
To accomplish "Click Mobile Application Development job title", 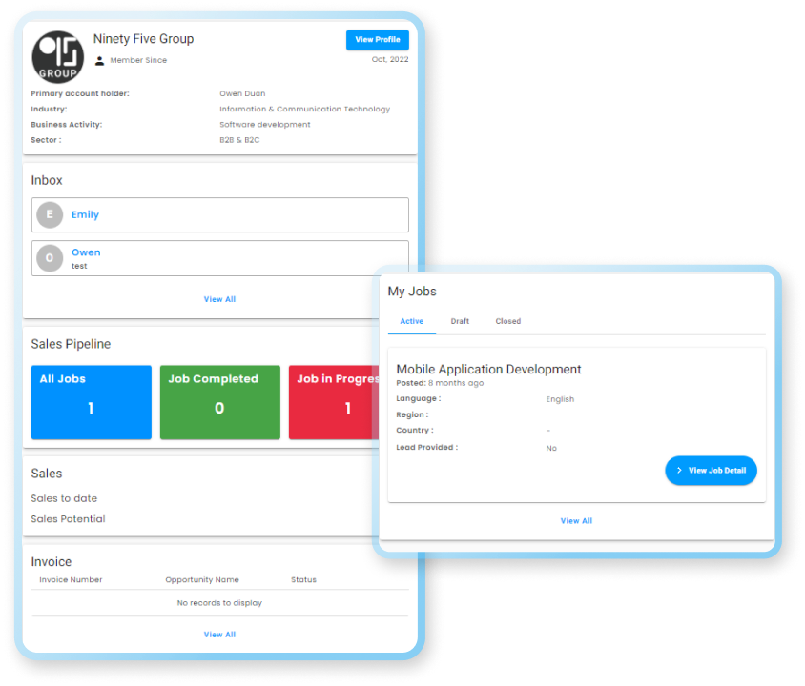I will click(x=488, y=369).
